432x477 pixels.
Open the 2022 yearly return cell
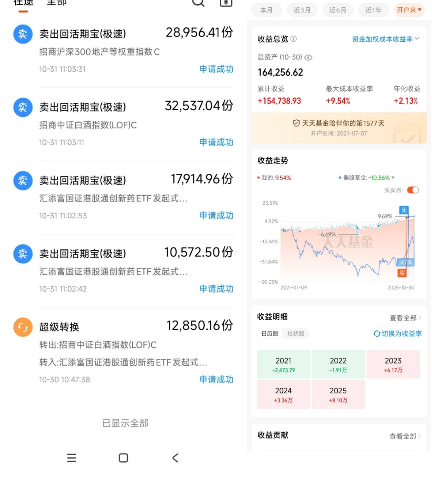(338, 364)
